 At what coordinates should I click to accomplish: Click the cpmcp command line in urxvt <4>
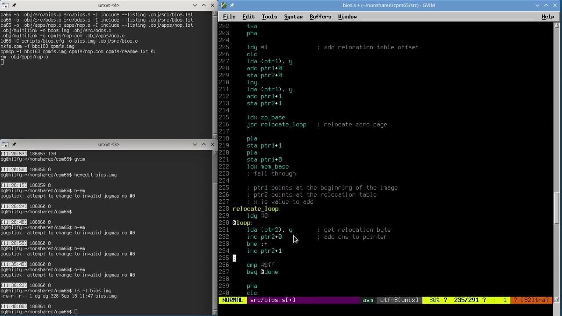coord(78,51)
